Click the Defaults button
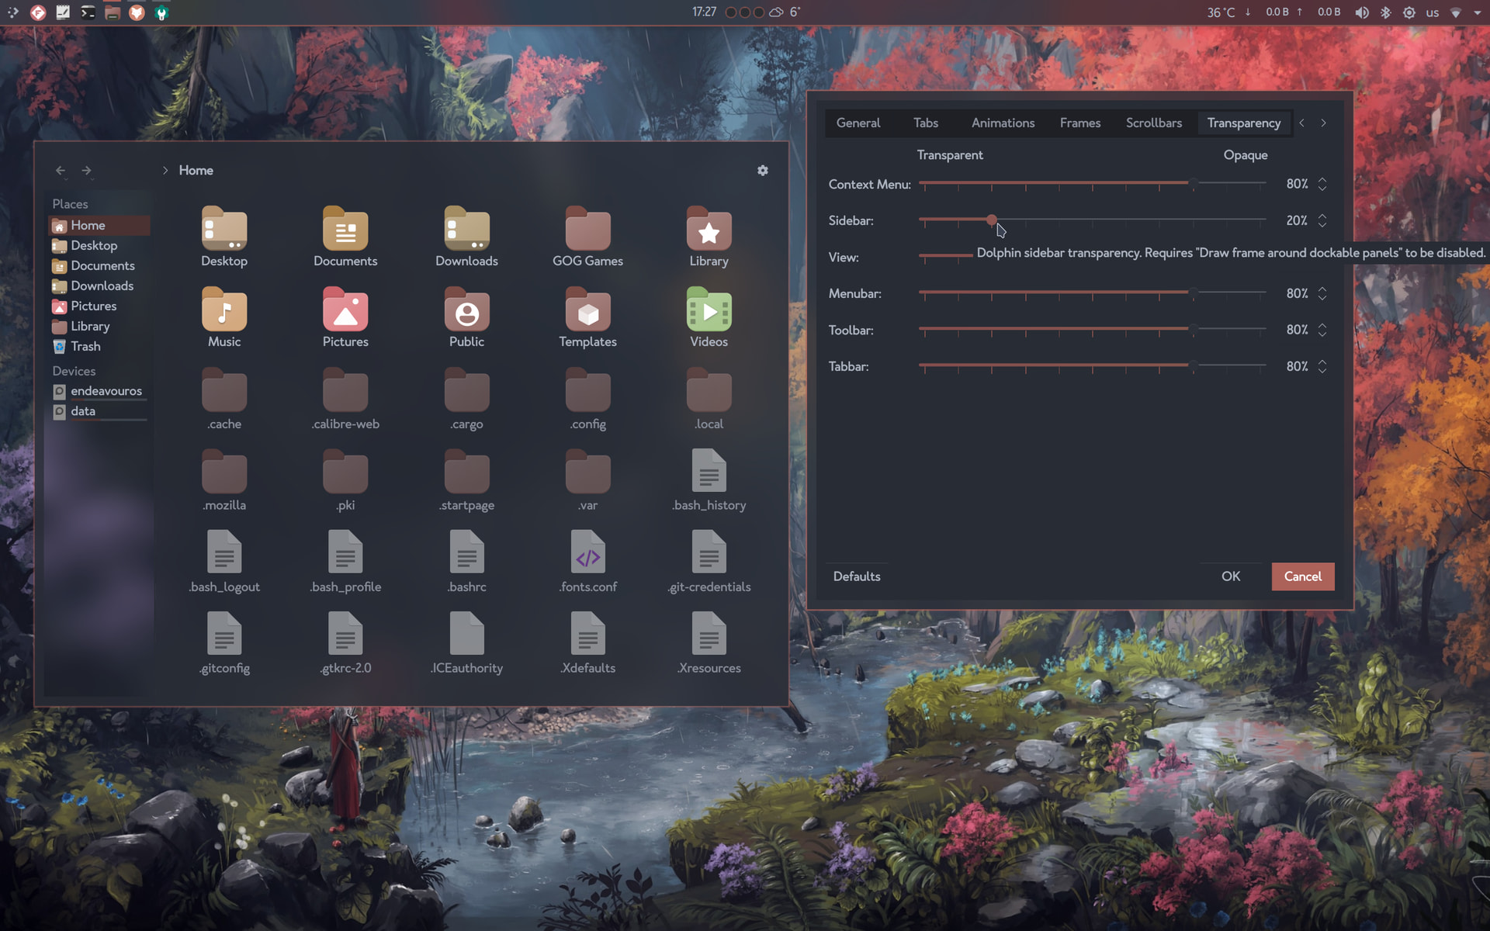Image resolution: width=1490 pixels, height=931 pixels. coord(856,576)
